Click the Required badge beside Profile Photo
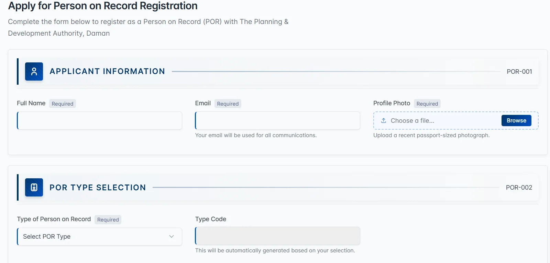The height and width of the screenshot is (263, 550). click(x=427, y=104)
